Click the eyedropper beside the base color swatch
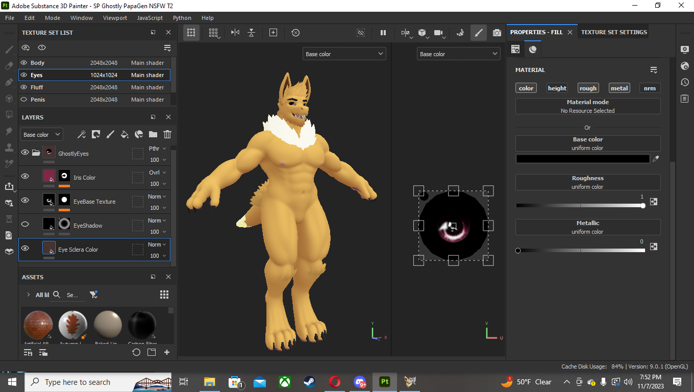The image size is (694, 392). [656, 159]
